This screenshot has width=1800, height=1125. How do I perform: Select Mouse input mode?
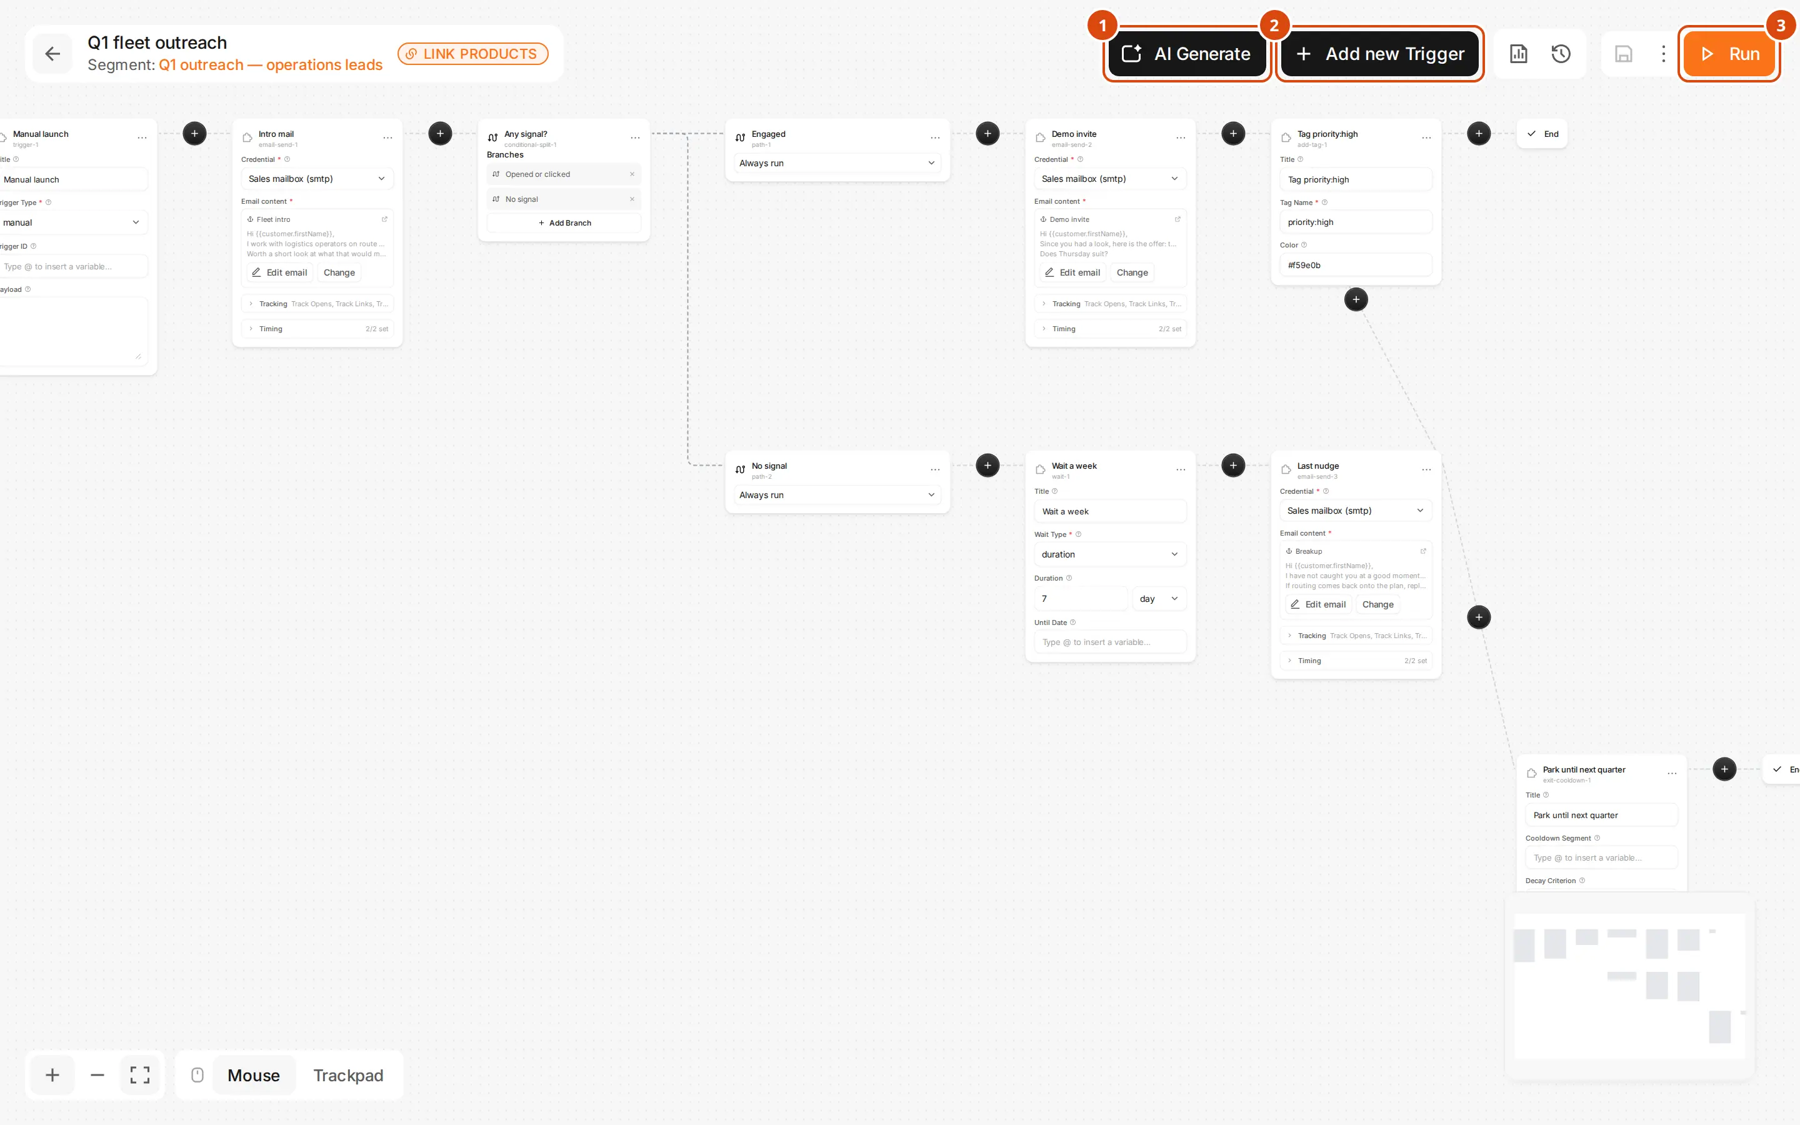(x=254, y=1075)
